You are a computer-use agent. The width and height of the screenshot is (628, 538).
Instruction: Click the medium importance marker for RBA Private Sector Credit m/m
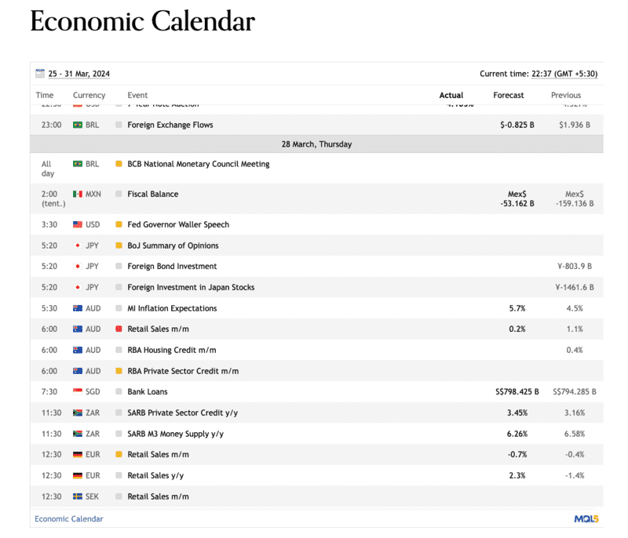click(119, 371)
